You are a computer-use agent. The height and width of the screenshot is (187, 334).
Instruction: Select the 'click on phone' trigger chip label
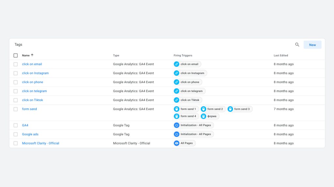190,82
